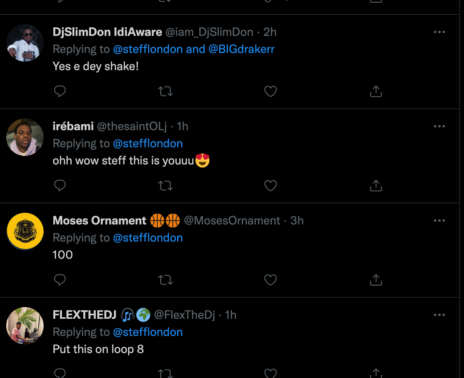Viewport: 464px width, 378px height.
Task: Reply to DjSlimDon's "Yes e dey shake!" tweet
Action: (60, 91)
